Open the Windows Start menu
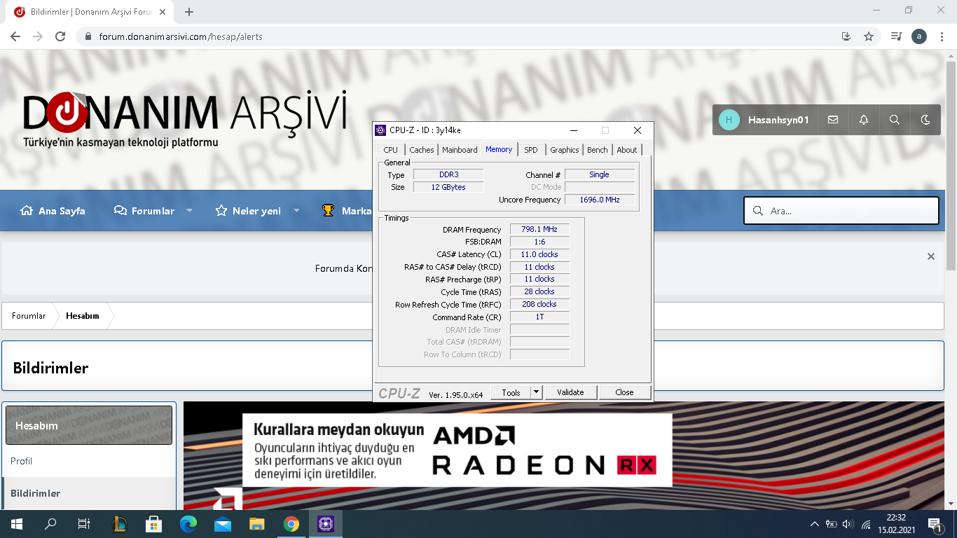 point(16,524)
